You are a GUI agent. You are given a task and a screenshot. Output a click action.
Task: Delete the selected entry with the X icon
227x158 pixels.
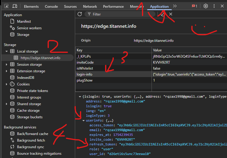pos(171,14)
